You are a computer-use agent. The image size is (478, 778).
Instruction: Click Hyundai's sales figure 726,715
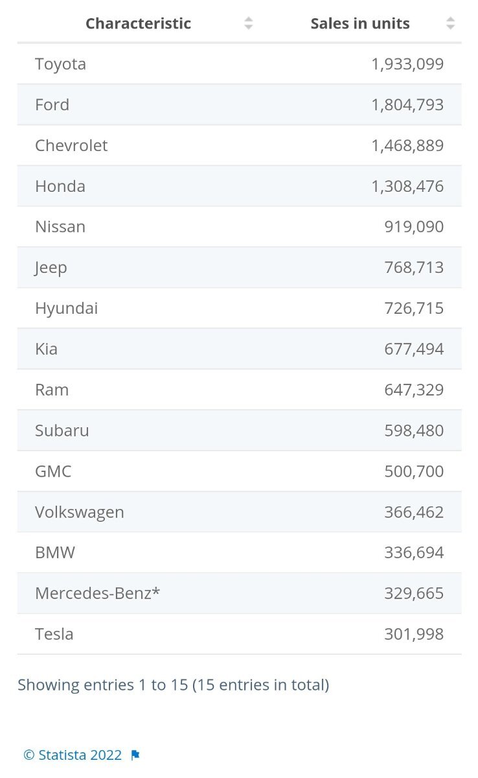click(413, 309)
